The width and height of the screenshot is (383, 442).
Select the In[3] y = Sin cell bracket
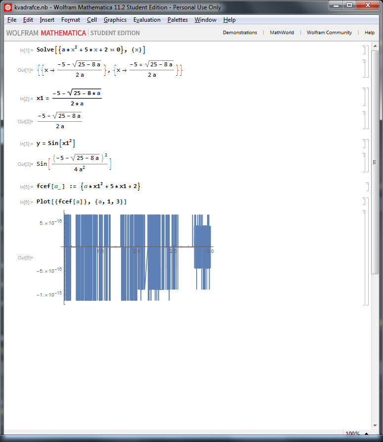[364, 144]
